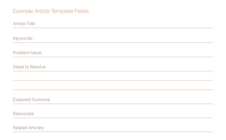Select the 'Related Articles:' label
The height and width of the screenshot is (140, 226).
[x=29, y=128]
